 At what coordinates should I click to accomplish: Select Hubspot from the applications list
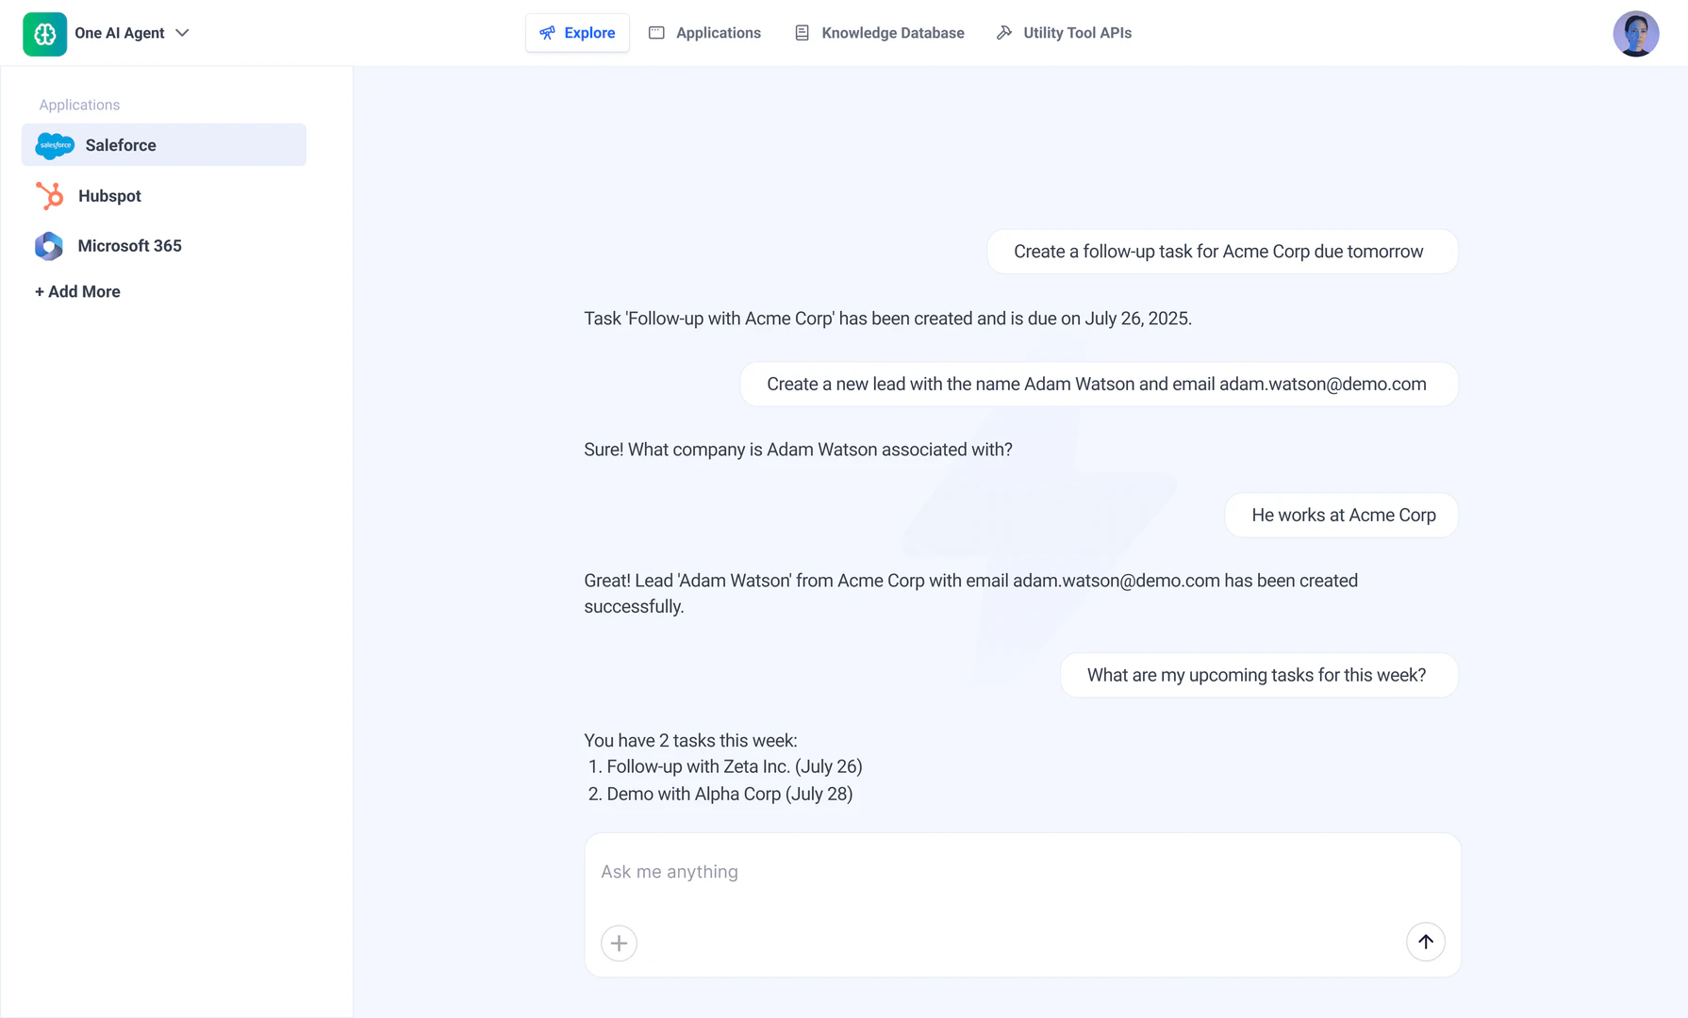[x=109, y=196]
